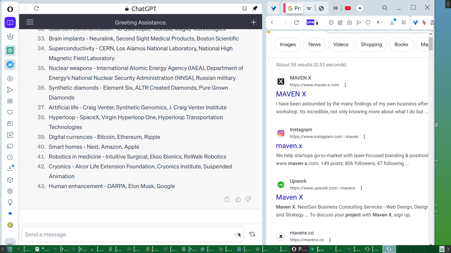Regenerate the response with the refresh icon
Image resolution: width=451 pixels, height=253 pixels.
(252, 234)
